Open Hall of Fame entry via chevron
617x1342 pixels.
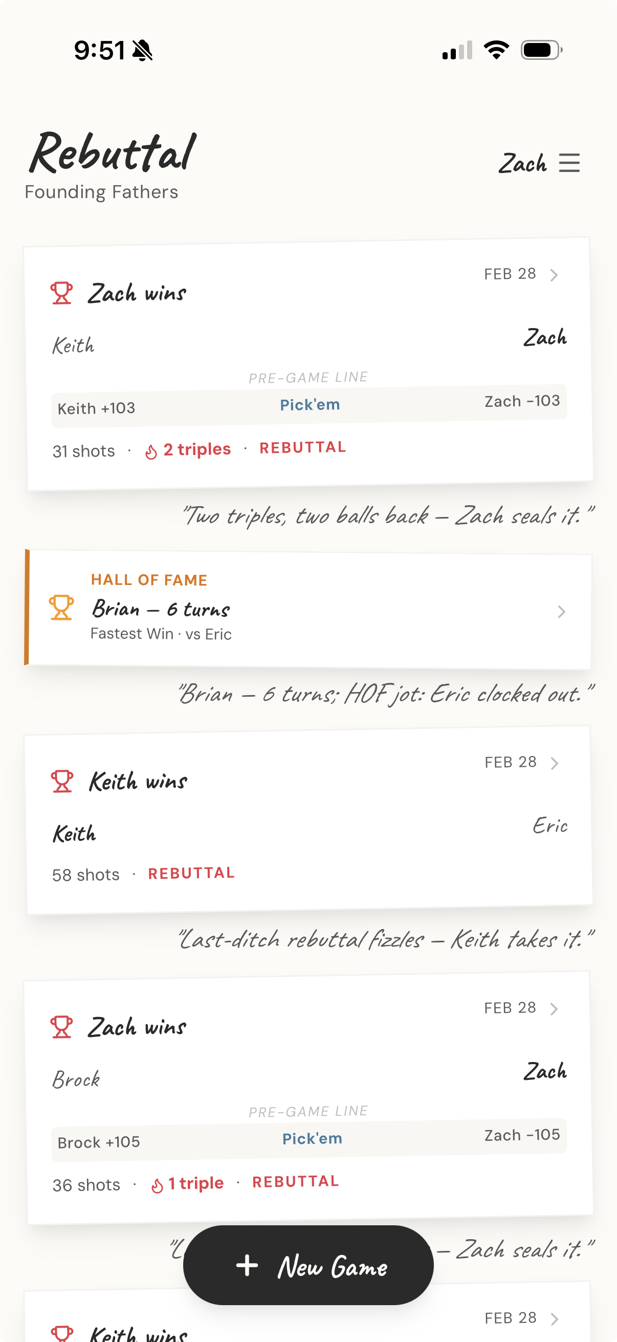pyautogui.click(x=561, y=612)
